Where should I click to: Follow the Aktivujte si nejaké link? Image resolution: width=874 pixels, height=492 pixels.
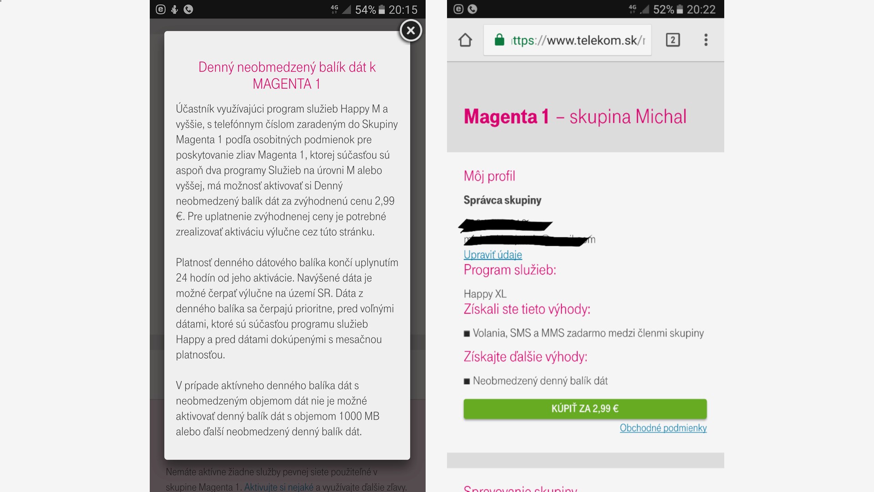[279, 487]
